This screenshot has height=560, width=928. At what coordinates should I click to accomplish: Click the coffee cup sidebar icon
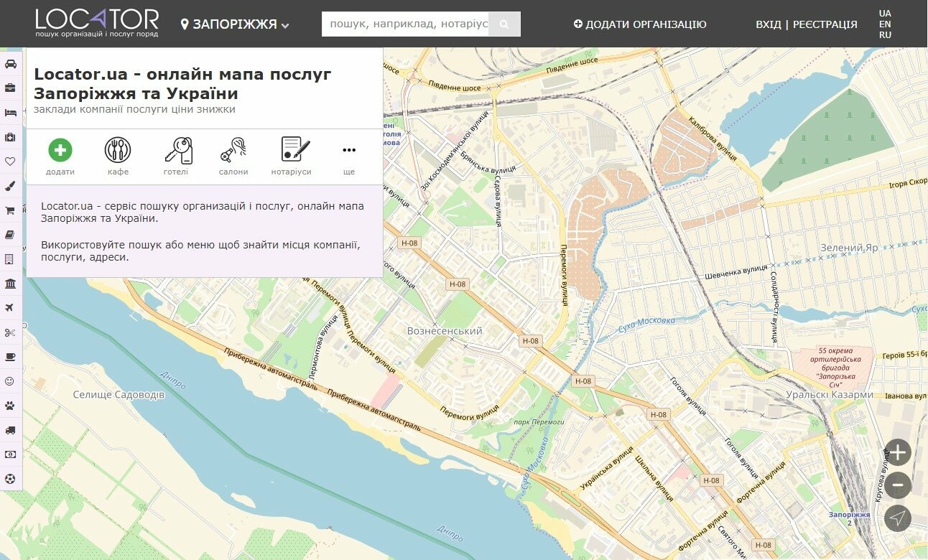point(10,357)
